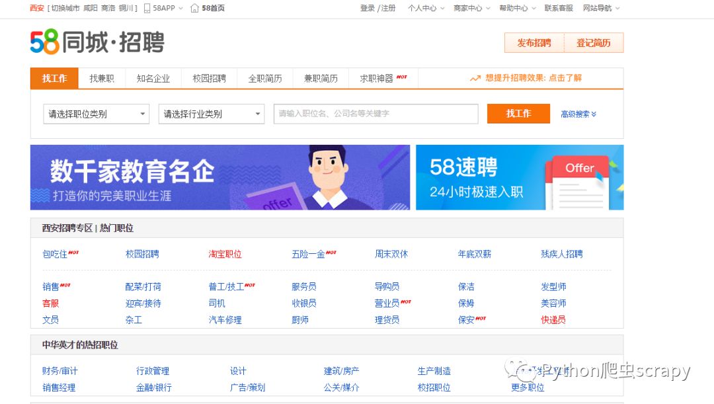Open the 营业员 job category
The image size is (714, 404).
click(387, 303)
